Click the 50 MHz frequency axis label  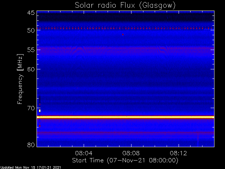click(x=31, y=30)
